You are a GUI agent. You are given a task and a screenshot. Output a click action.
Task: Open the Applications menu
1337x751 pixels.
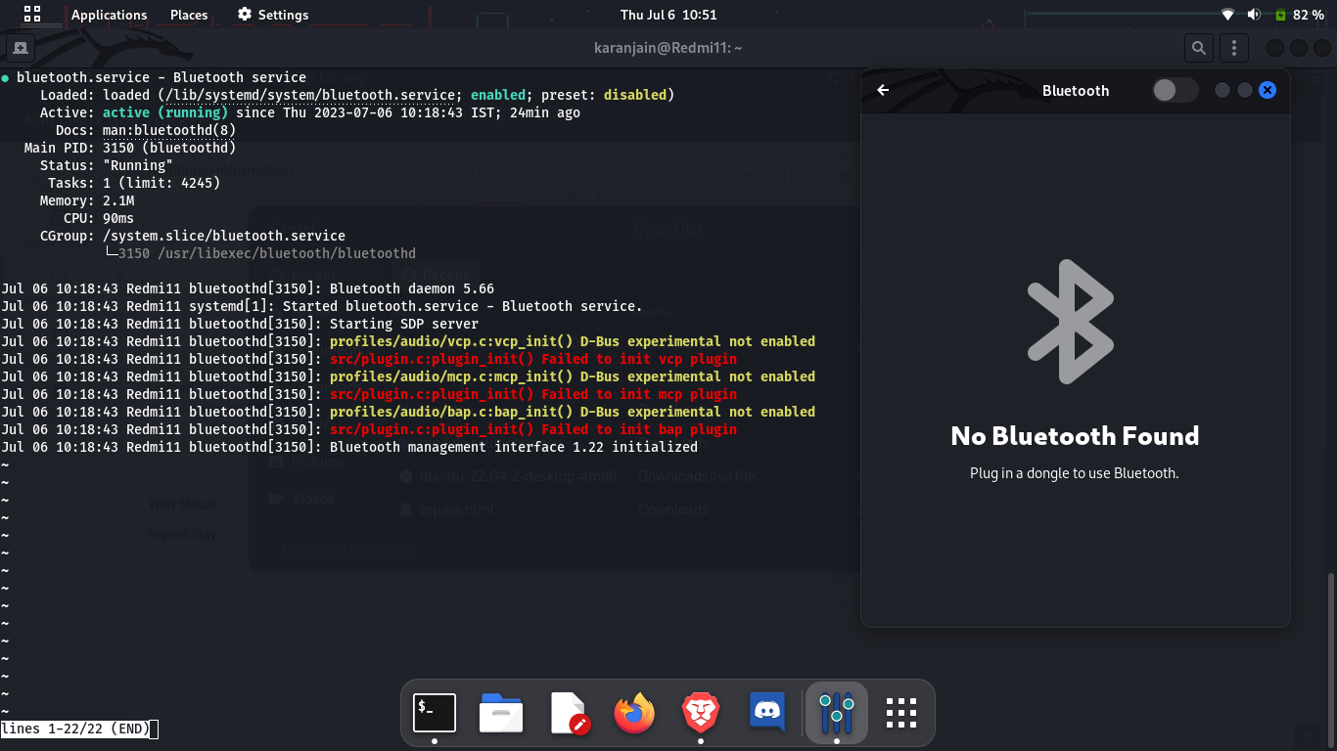click(x=109, y=15)
